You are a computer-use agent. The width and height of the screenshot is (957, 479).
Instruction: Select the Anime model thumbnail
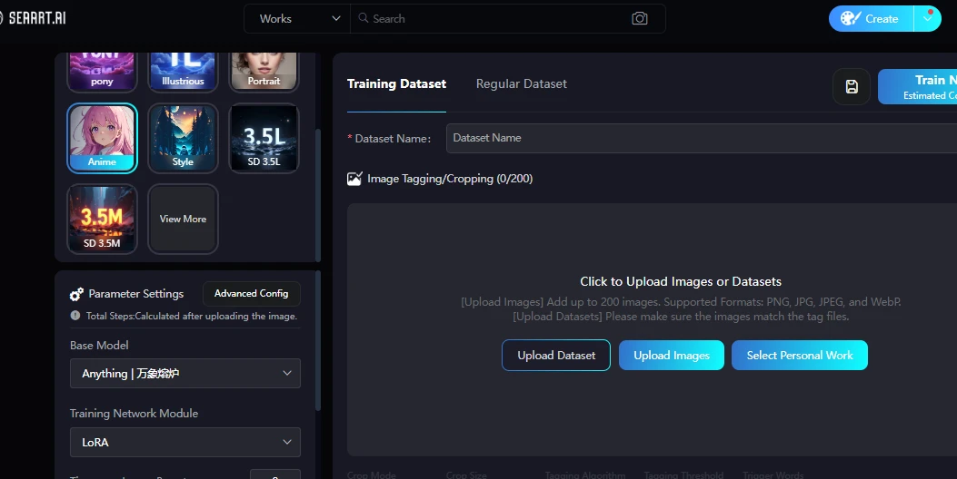point(102,137)
